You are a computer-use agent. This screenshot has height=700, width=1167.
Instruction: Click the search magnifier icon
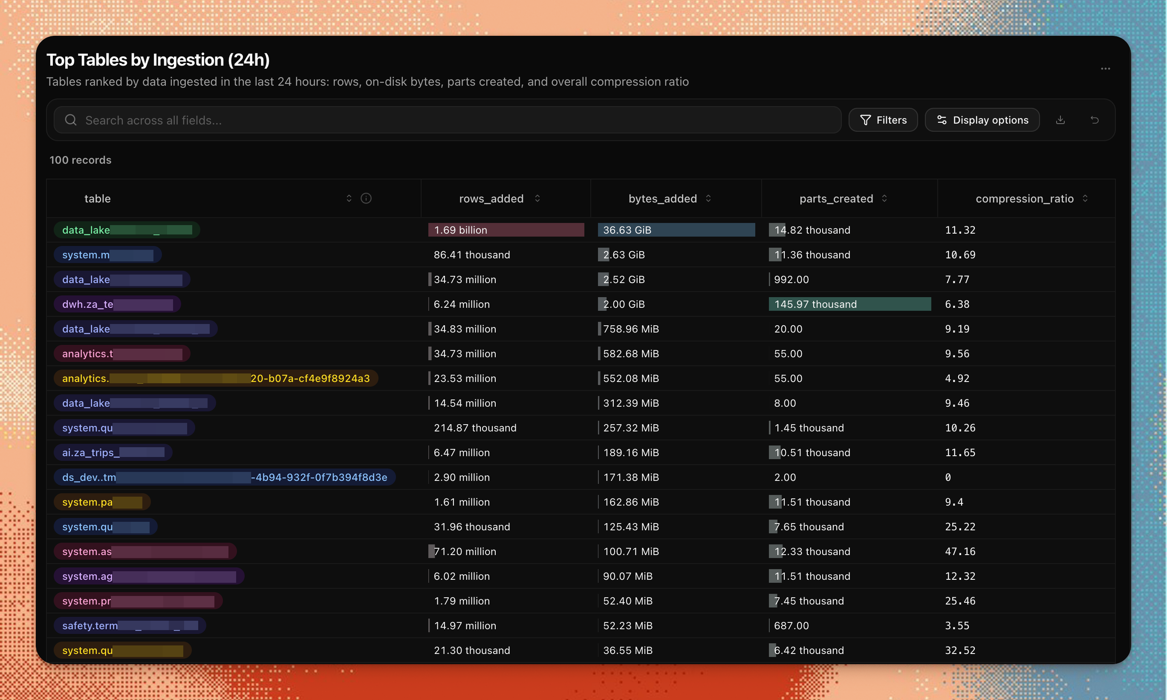71,120
